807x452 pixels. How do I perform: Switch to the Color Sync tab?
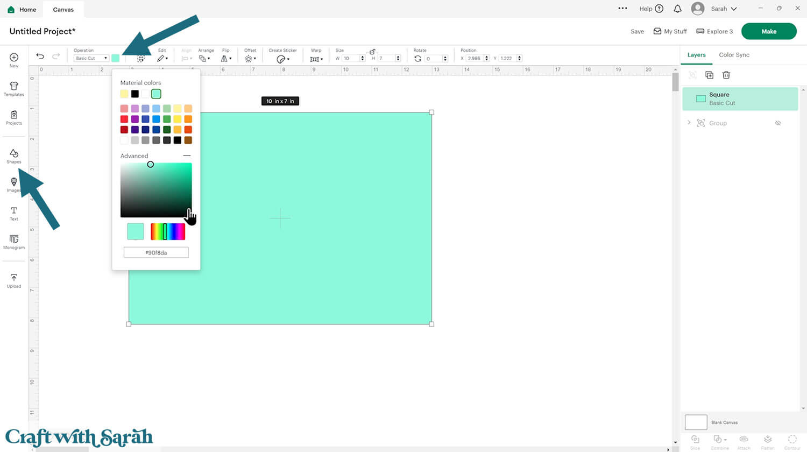pyautogui.click(x=734, y=55)
